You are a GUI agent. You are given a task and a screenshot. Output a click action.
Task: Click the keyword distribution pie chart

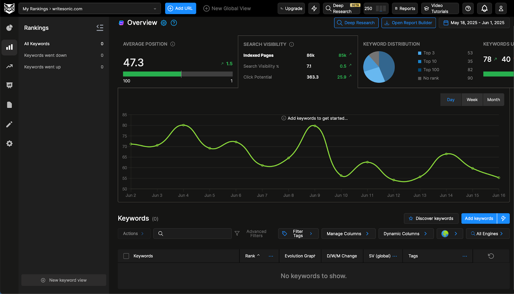point(379,67)
